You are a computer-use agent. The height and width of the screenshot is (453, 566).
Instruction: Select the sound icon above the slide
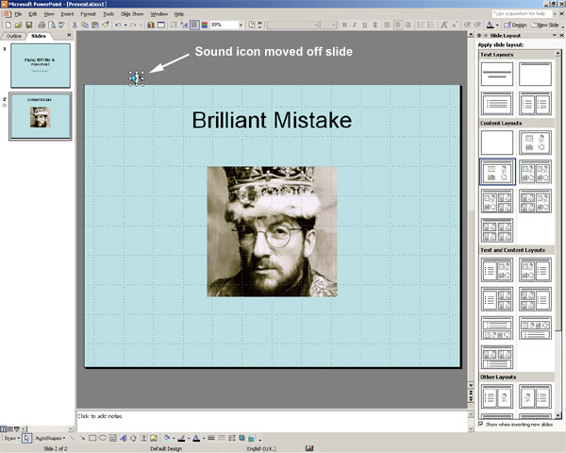click(136, 76)
